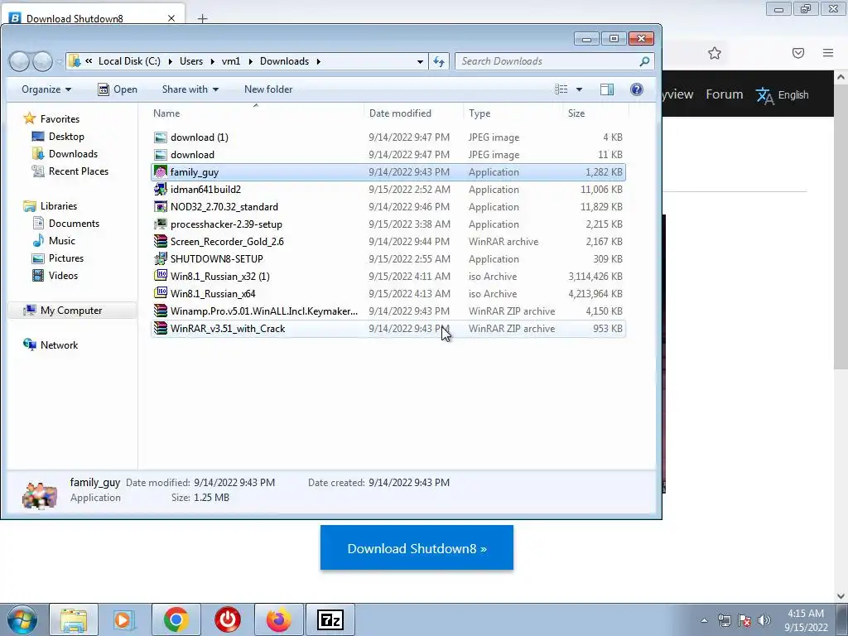Click the Download Shutdown8 » button
Screen dimensions: 848x636
417,547
